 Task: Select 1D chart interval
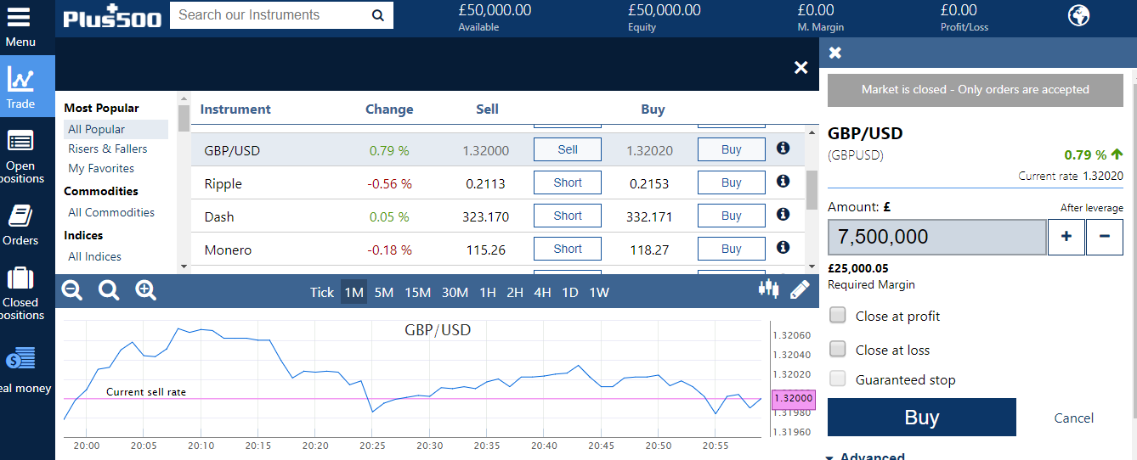(570, 292)
